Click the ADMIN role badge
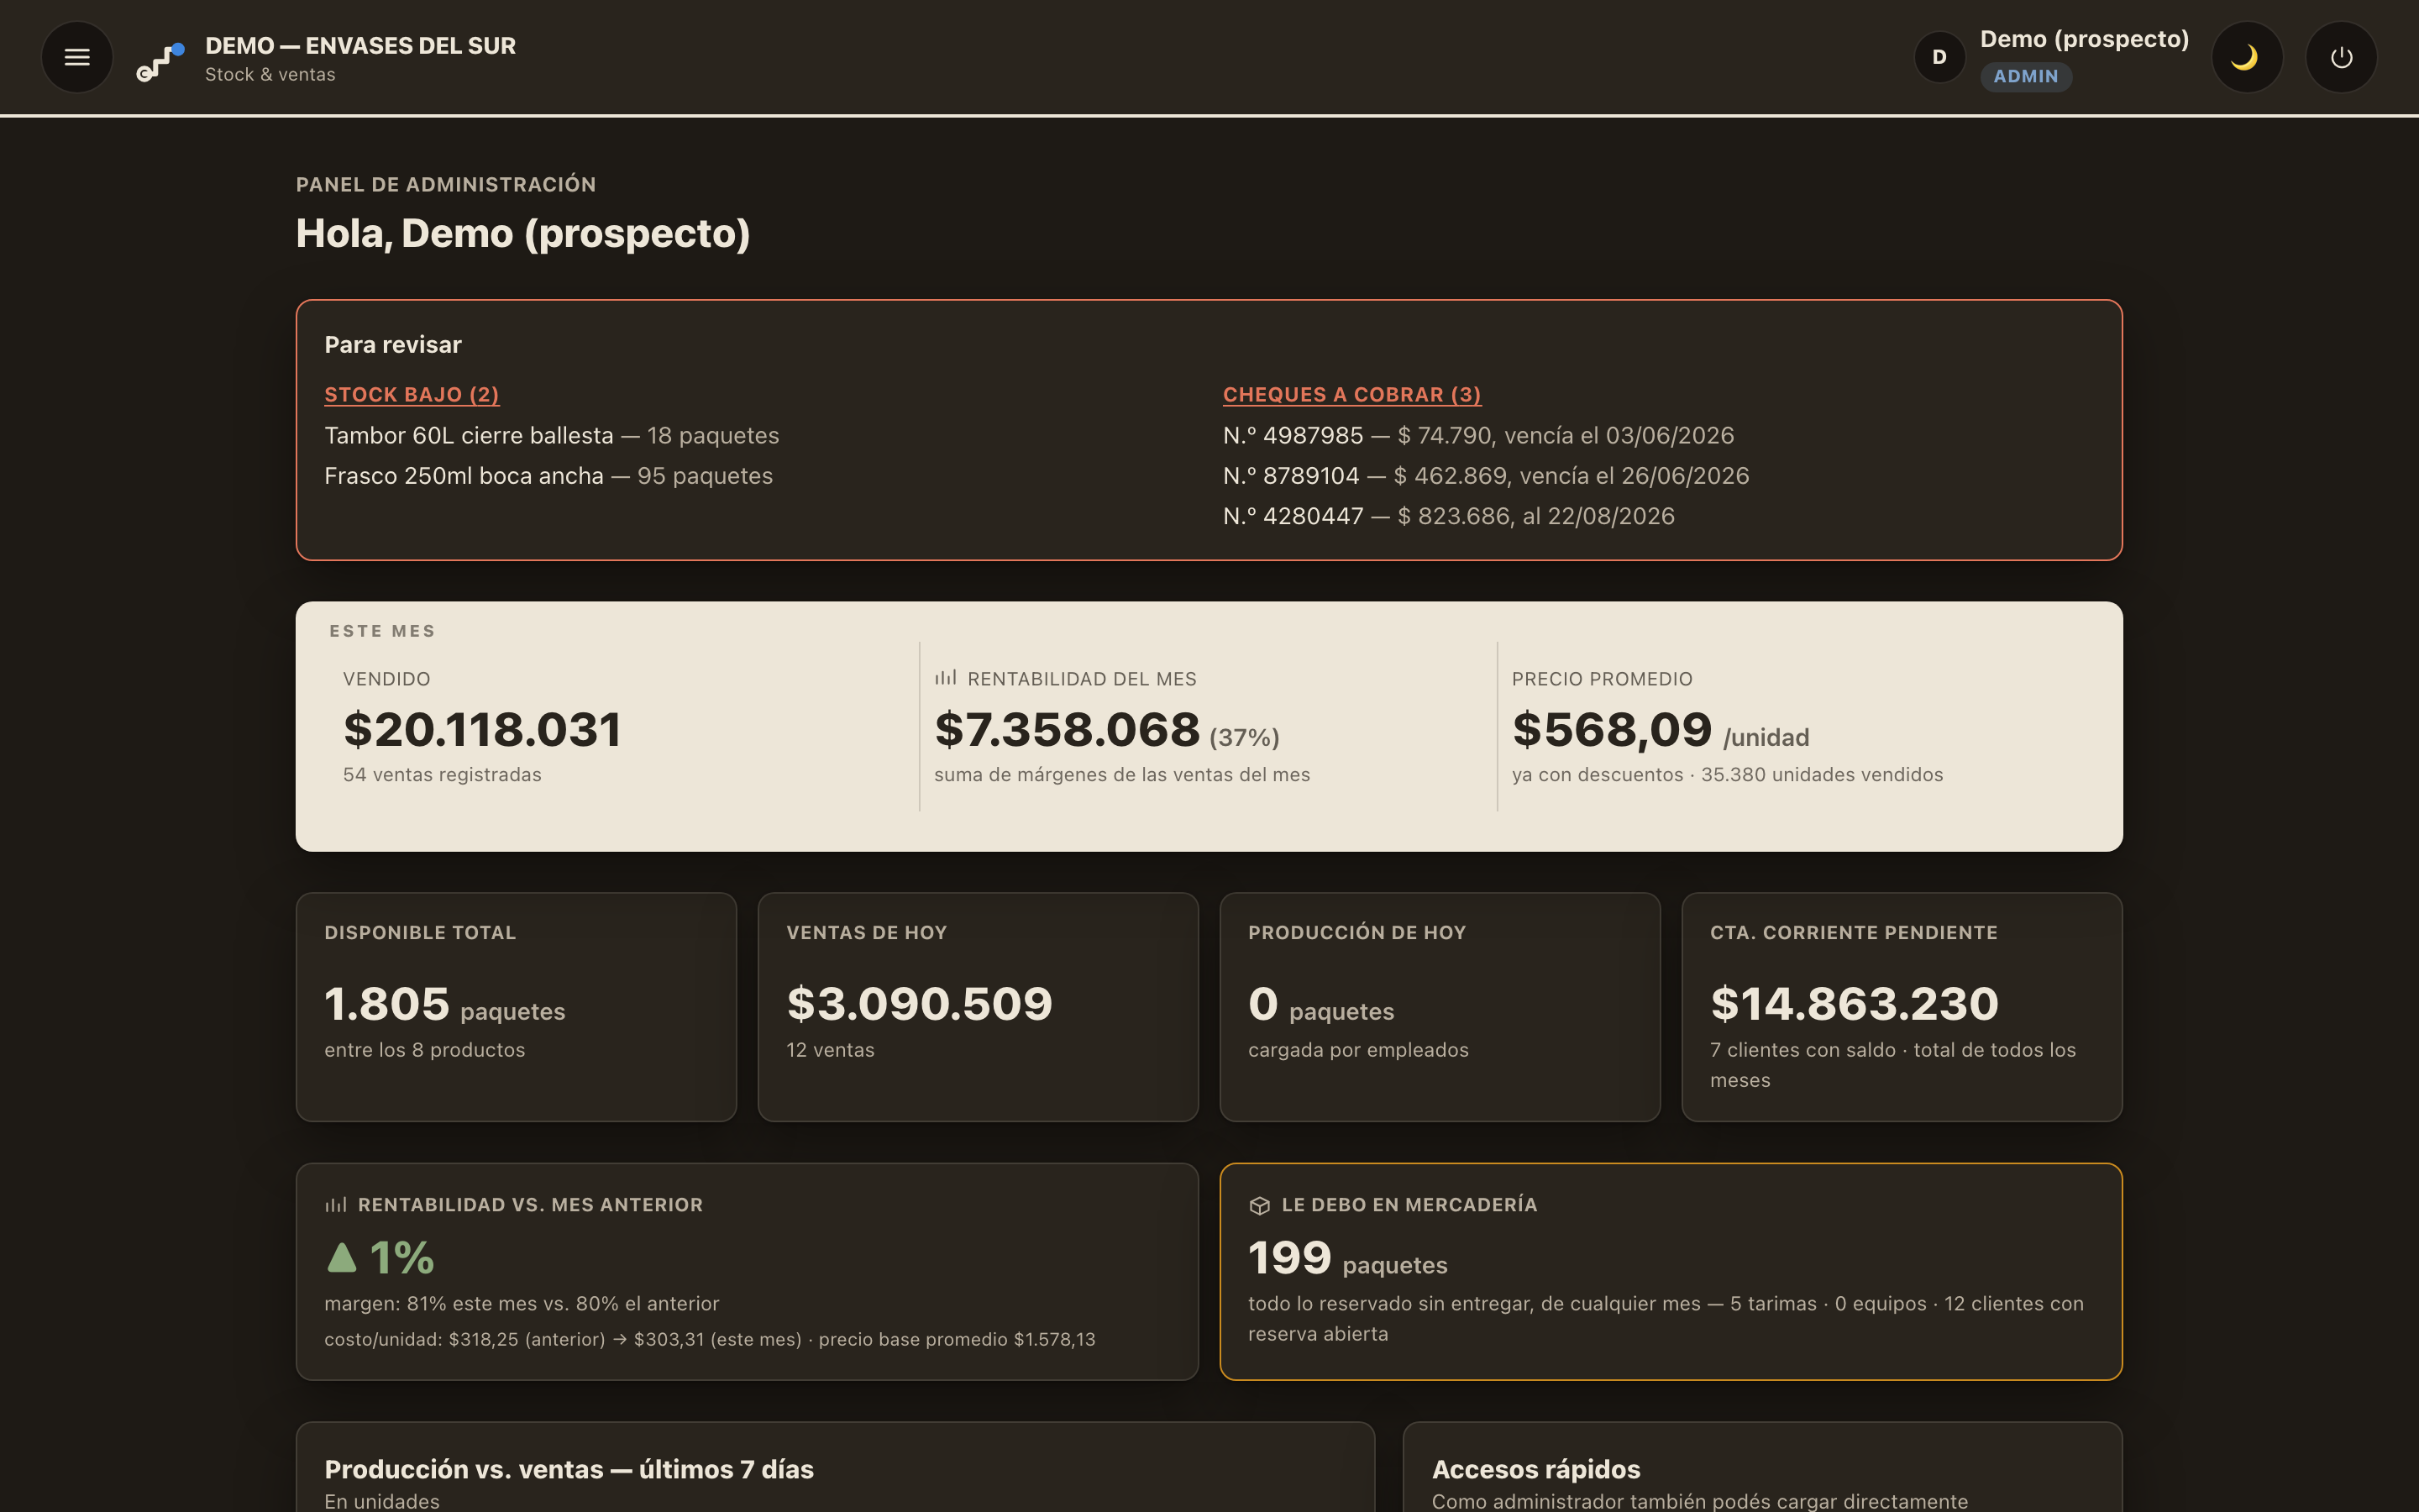Viewport: 2419px width, 1512px height. [2025, 76]
